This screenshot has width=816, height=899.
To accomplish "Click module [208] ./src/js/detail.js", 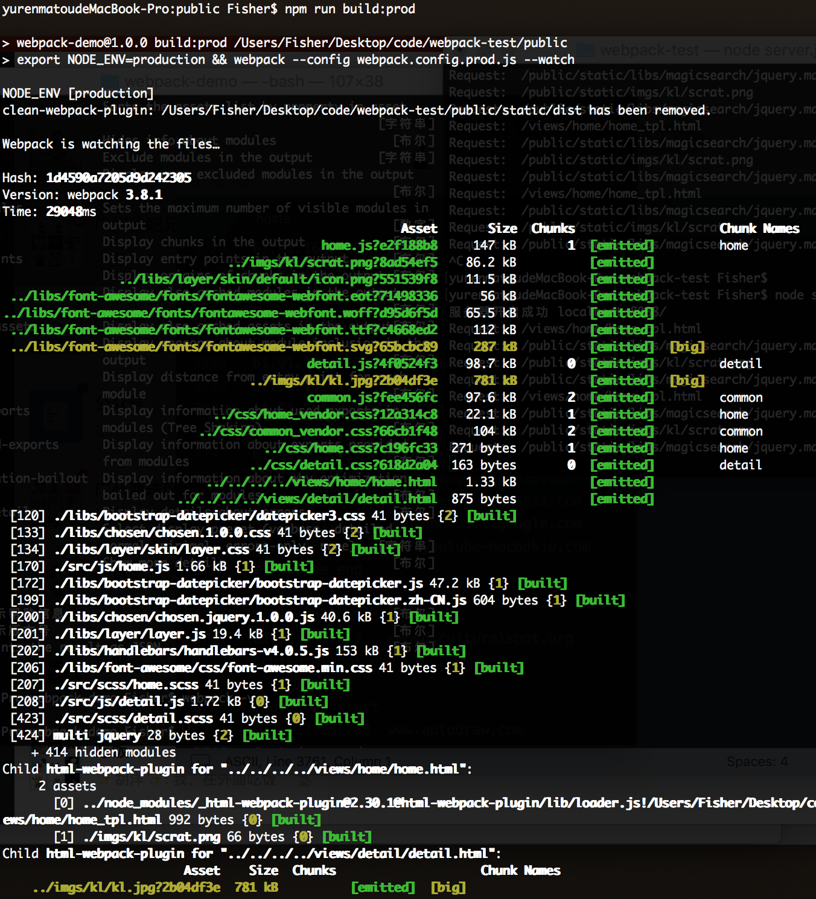I will 170,702.
